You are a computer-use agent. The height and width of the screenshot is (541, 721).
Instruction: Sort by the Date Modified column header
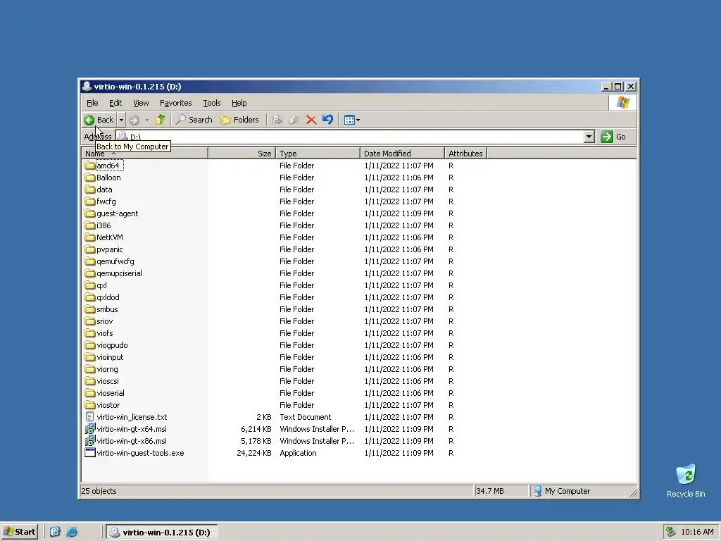pos(402,154)
